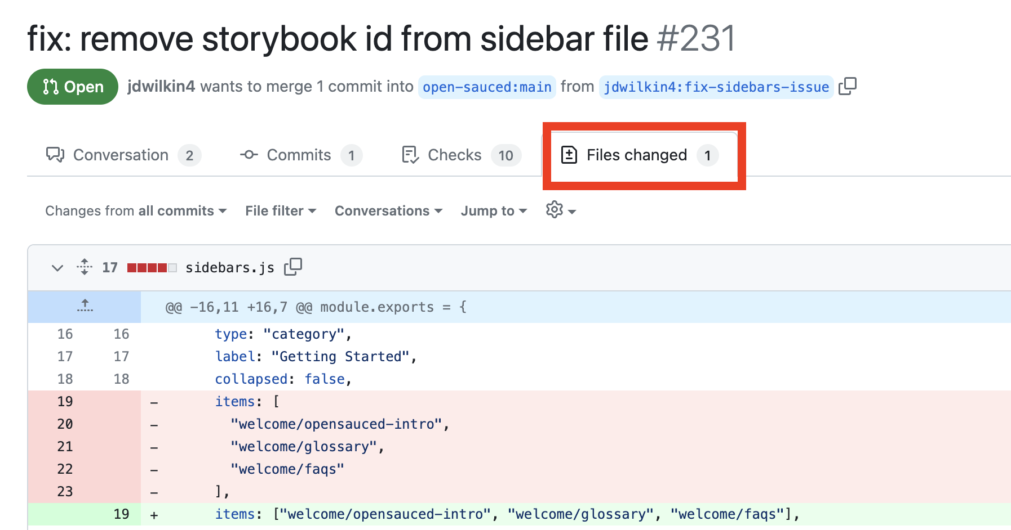The width and height of the screenshot is (1011, 530).
Task: Open the Changes from all commits dropdown
Action: (x=135, y=210)
